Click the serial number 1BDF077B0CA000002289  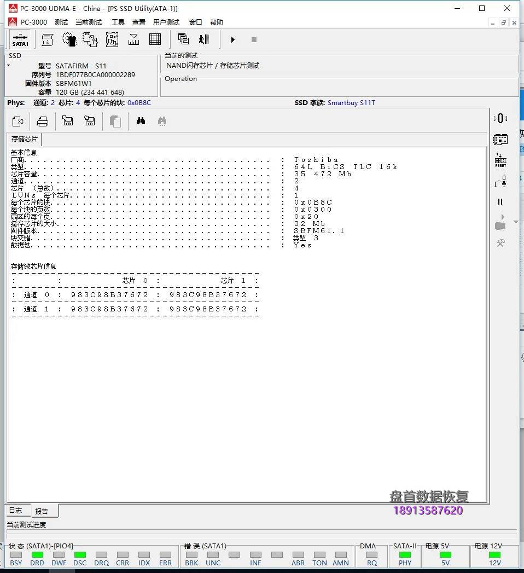95,74
